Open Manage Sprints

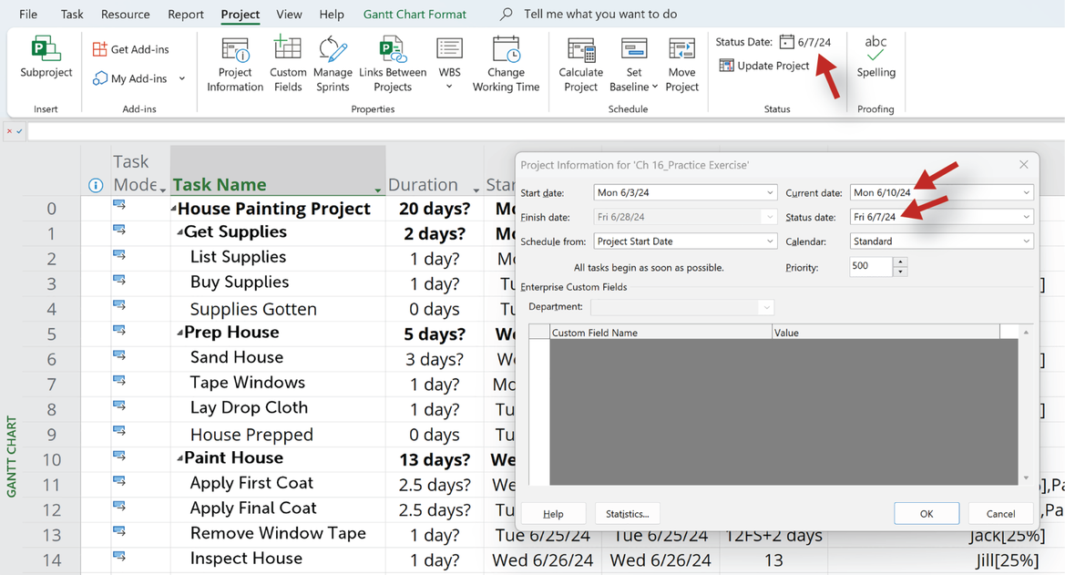(x=333, y=65)
